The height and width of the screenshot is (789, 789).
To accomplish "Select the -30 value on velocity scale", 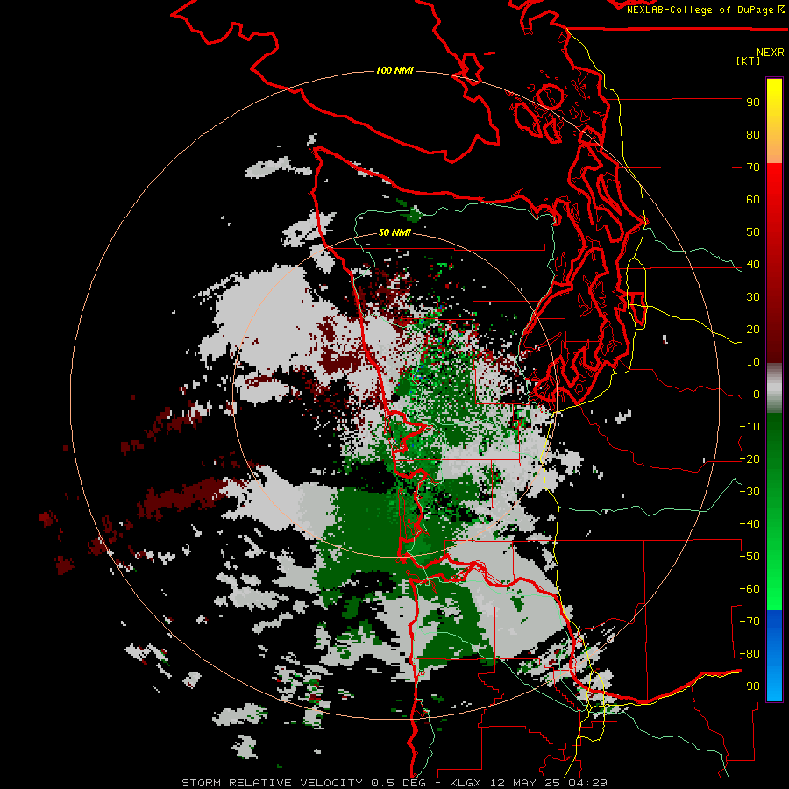I will [x=750, y=492].
